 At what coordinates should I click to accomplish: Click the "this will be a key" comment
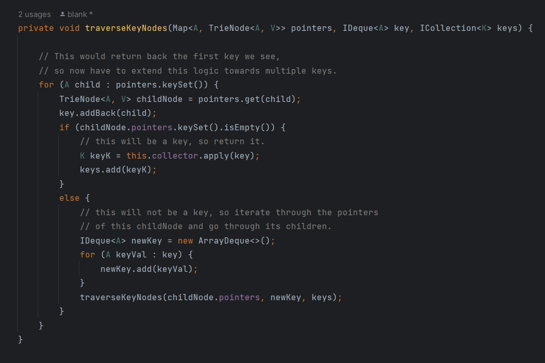coord(172,141)
